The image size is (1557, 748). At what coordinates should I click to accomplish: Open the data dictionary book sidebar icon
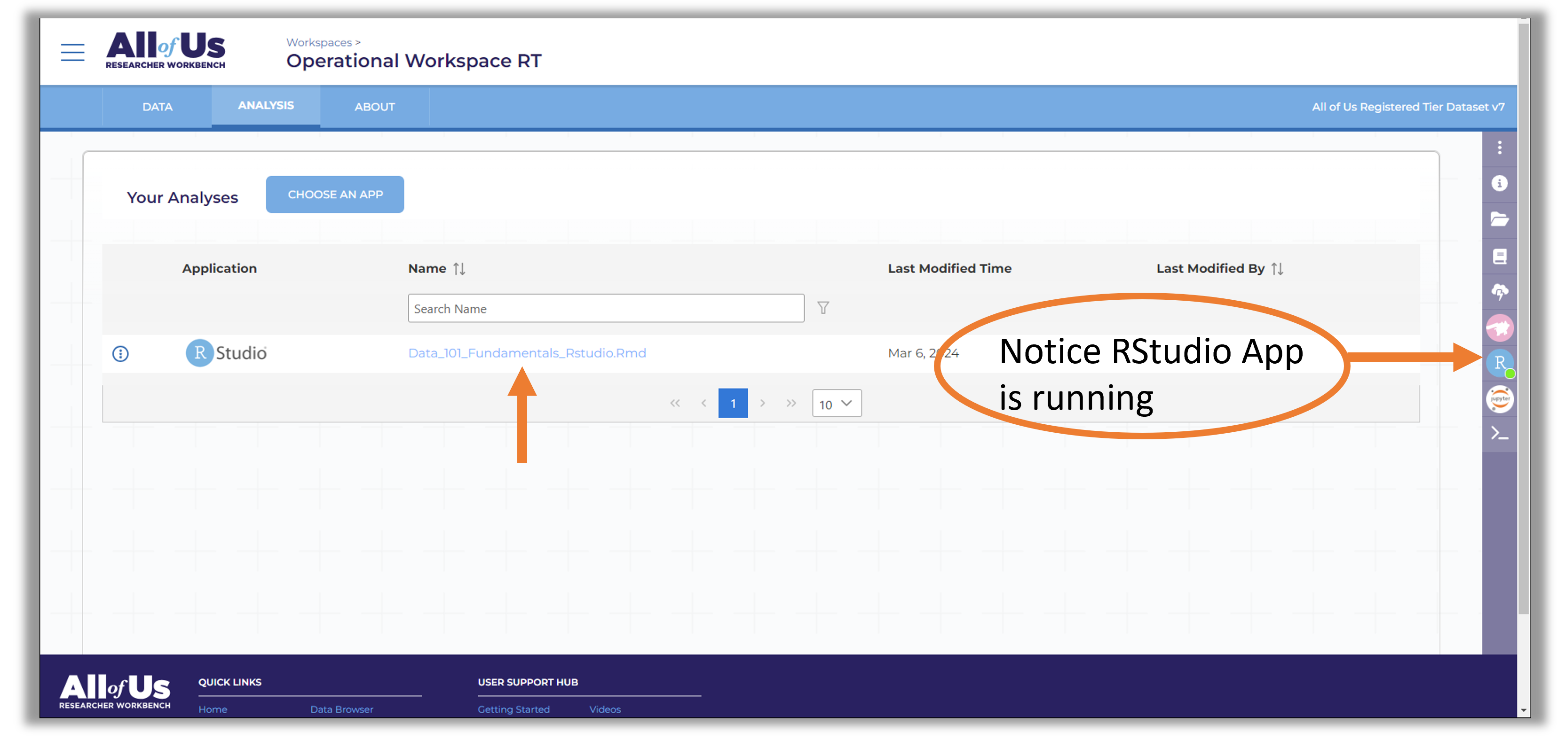tap(1499, 256)
